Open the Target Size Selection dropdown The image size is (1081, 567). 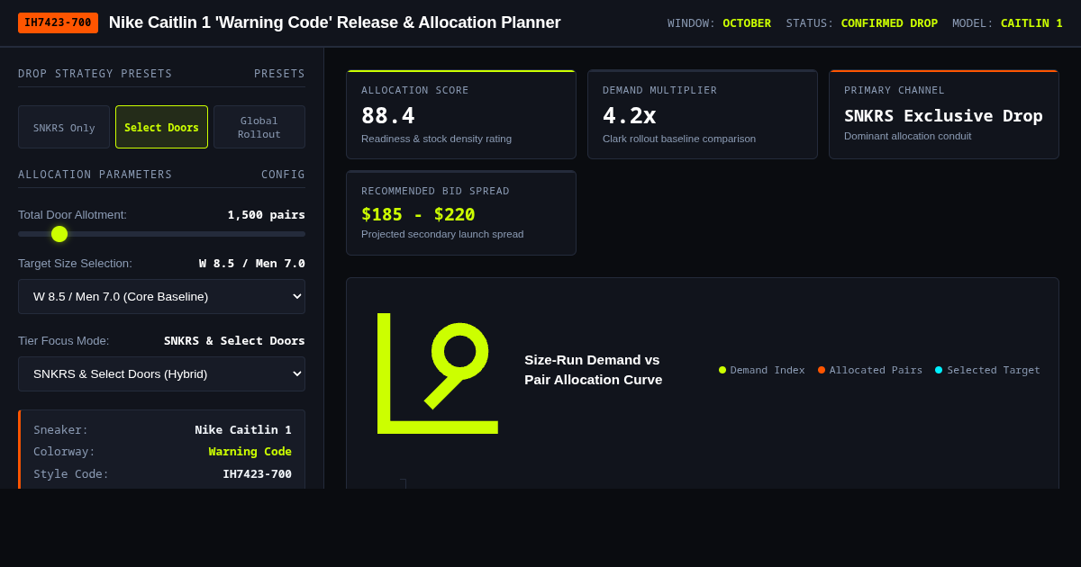161,296
